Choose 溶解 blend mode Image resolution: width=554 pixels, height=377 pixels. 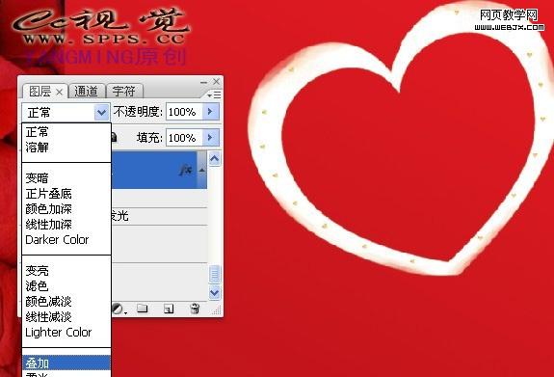(38, 148)
